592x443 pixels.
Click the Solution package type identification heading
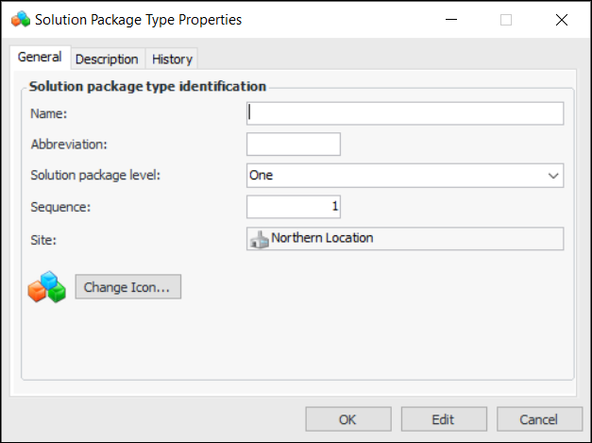pyautogui.click(x=147, y=86)
